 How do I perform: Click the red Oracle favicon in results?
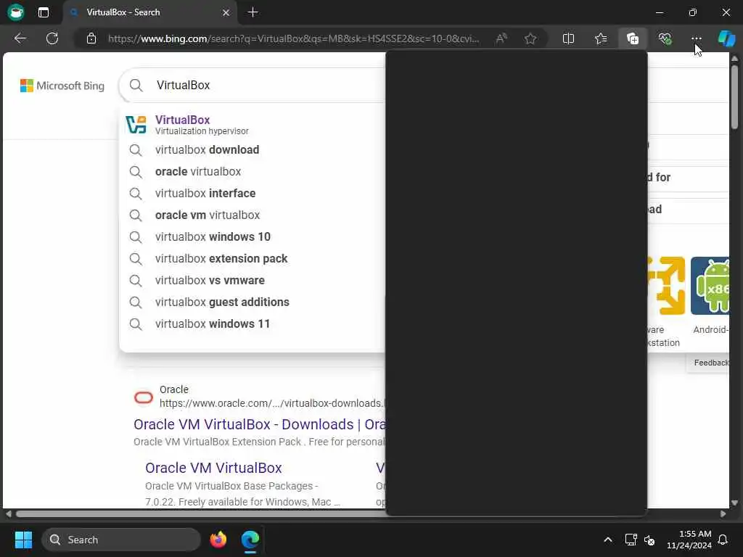pos(143,397)
